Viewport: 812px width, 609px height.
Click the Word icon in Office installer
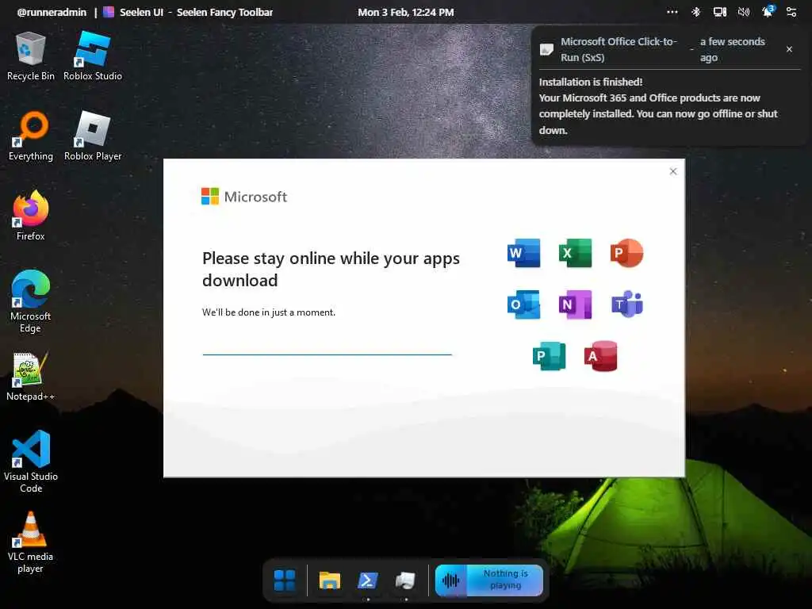tap(523, 253)
